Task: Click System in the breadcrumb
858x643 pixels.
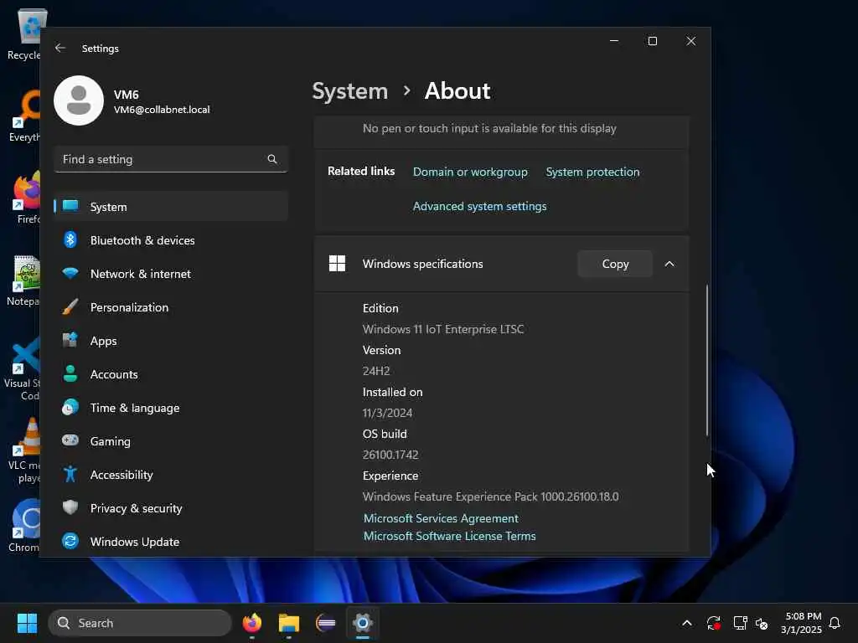Action: click(349, 90)
